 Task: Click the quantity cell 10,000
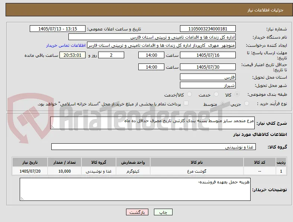tap(64, 171)
